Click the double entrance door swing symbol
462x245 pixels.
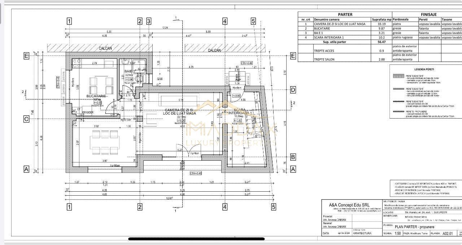pyautogui.click(x=188, y=151)
